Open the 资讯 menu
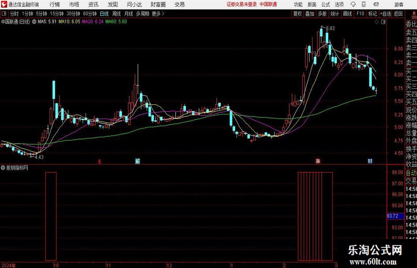This screenshot has height=268, width=417. click(94, 4)
